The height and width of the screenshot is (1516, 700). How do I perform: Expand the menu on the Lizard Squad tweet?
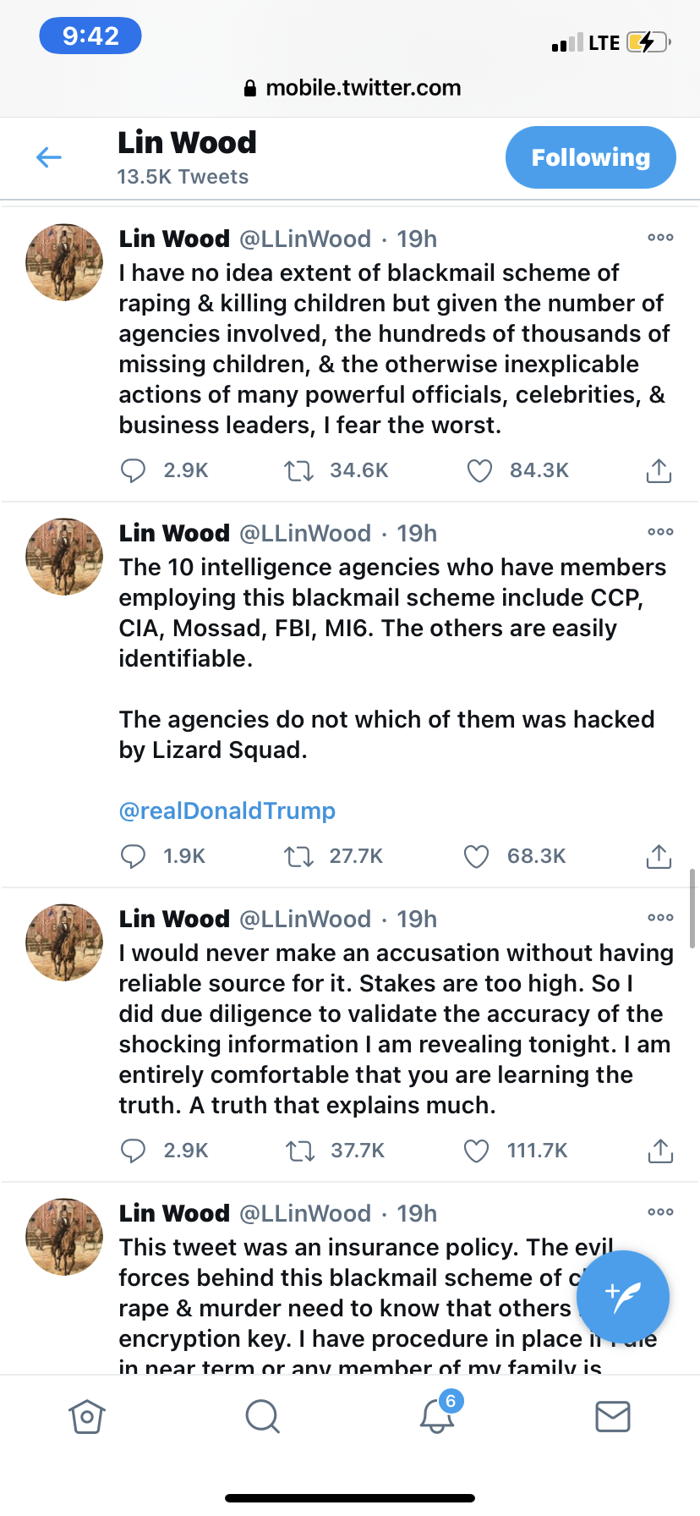pyautogui.click(x=660, y=532)
